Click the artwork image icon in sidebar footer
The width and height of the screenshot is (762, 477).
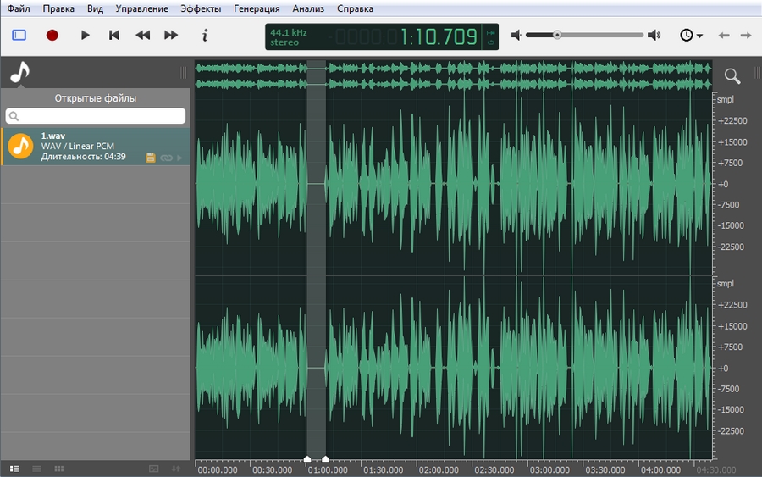point(153,469)
